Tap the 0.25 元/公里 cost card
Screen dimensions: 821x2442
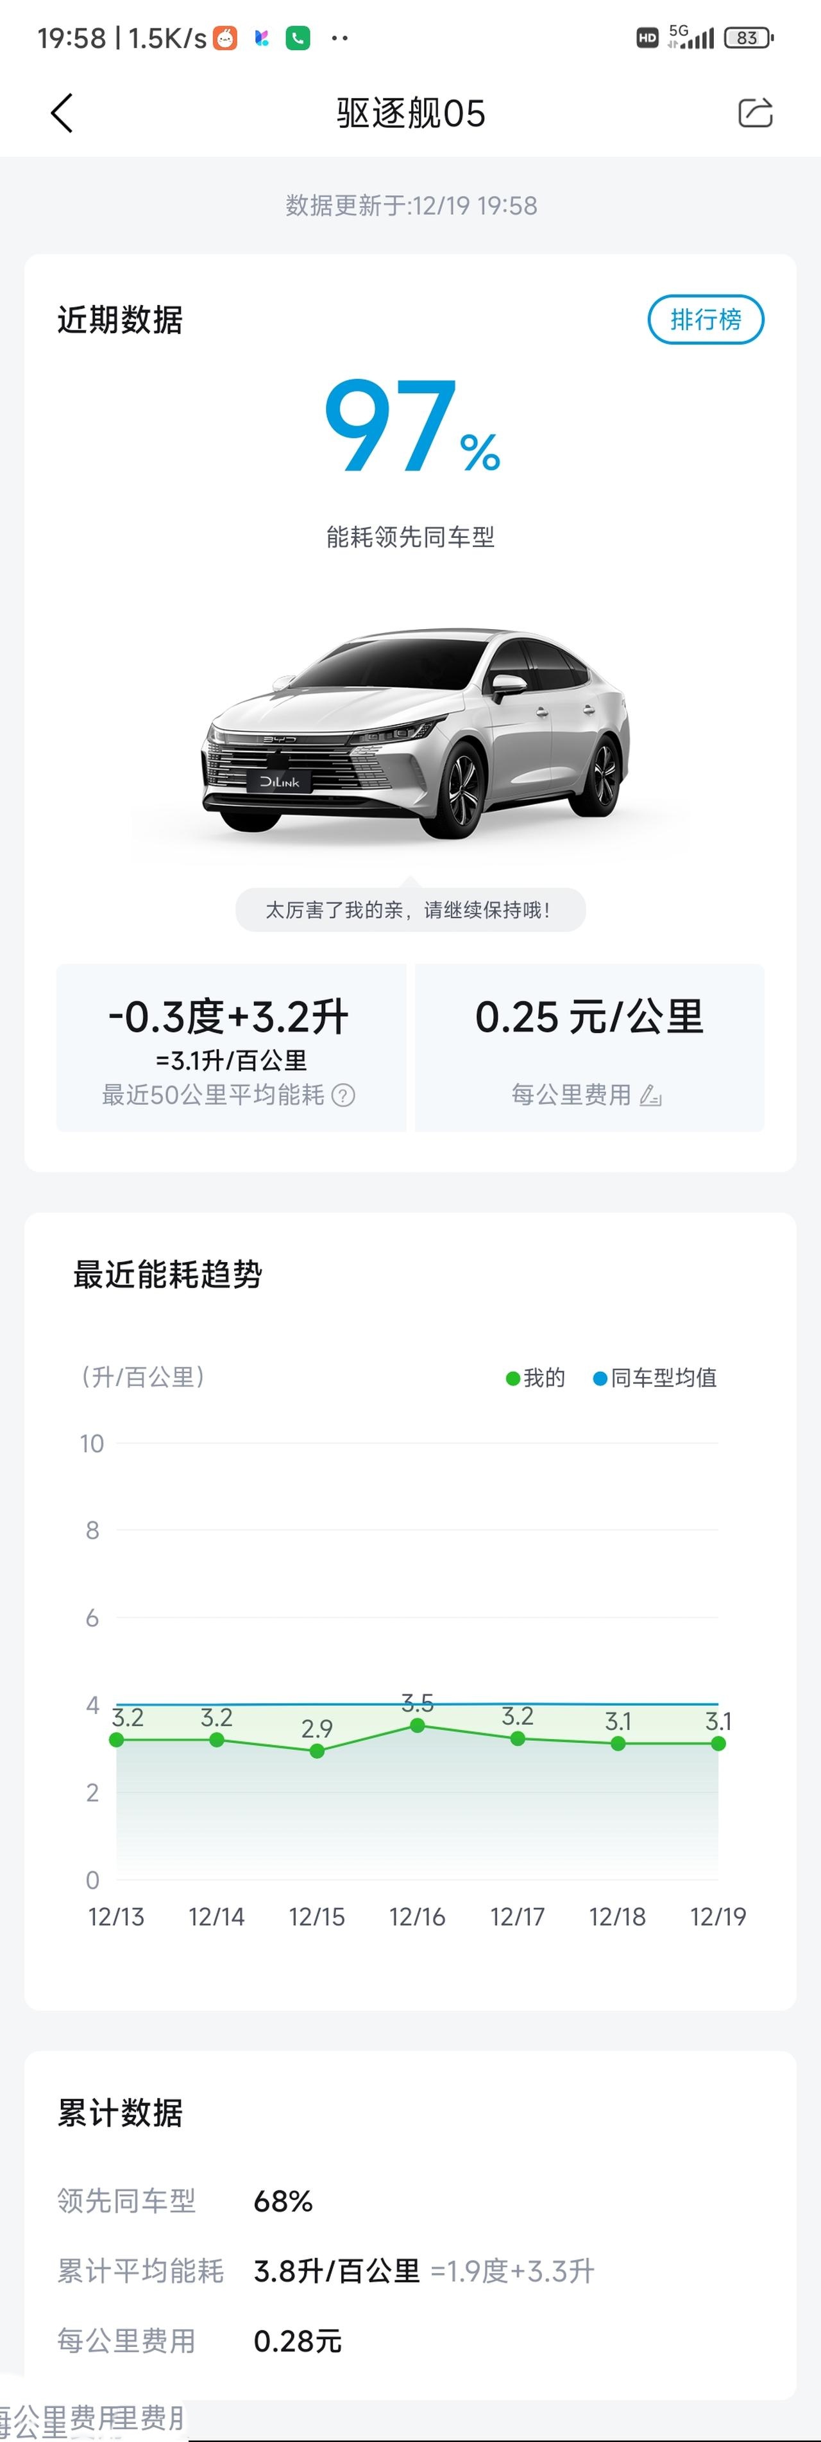coord(589,1048)
